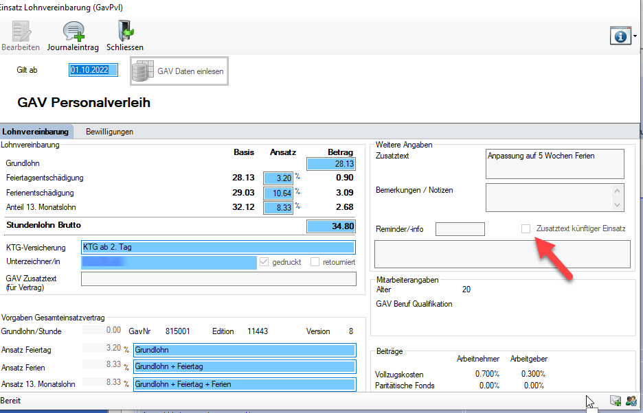
Task: Add a Journaleintrag via toolbar icon
Action: [x=73, y=31]
